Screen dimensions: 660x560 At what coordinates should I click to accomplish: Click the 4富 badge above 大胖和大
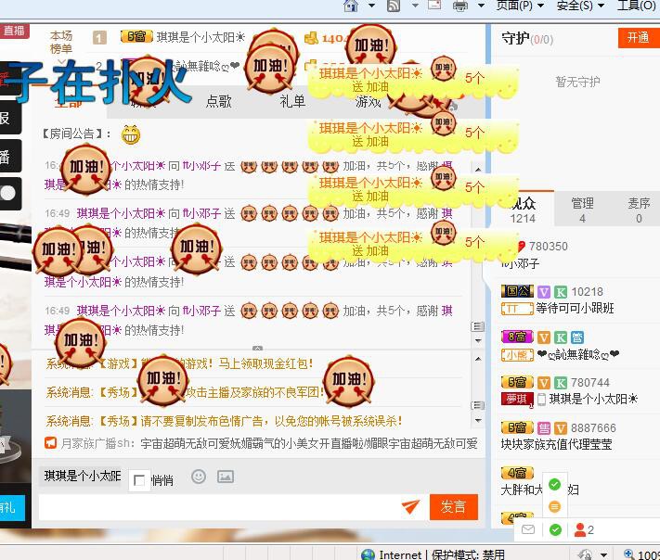517,473
